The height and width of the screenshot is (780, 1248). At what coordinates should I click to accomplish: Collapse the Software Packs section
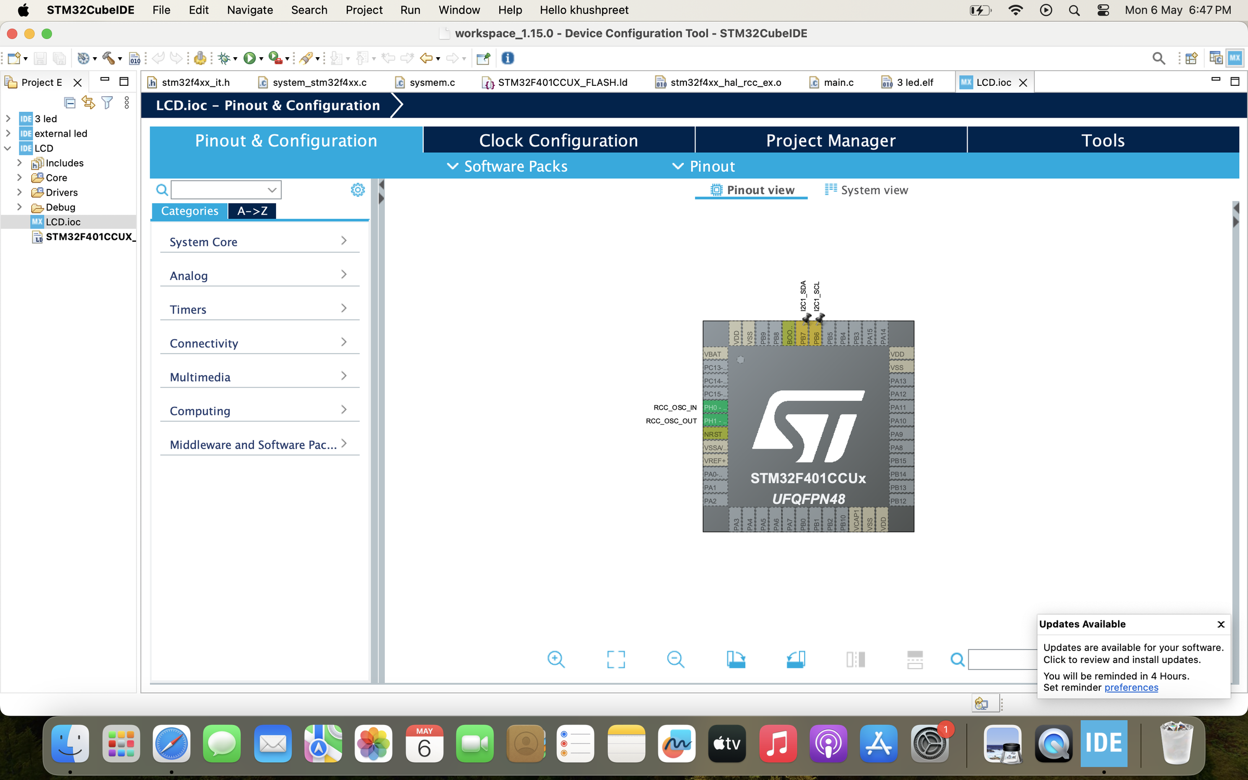tap(452, 166)
